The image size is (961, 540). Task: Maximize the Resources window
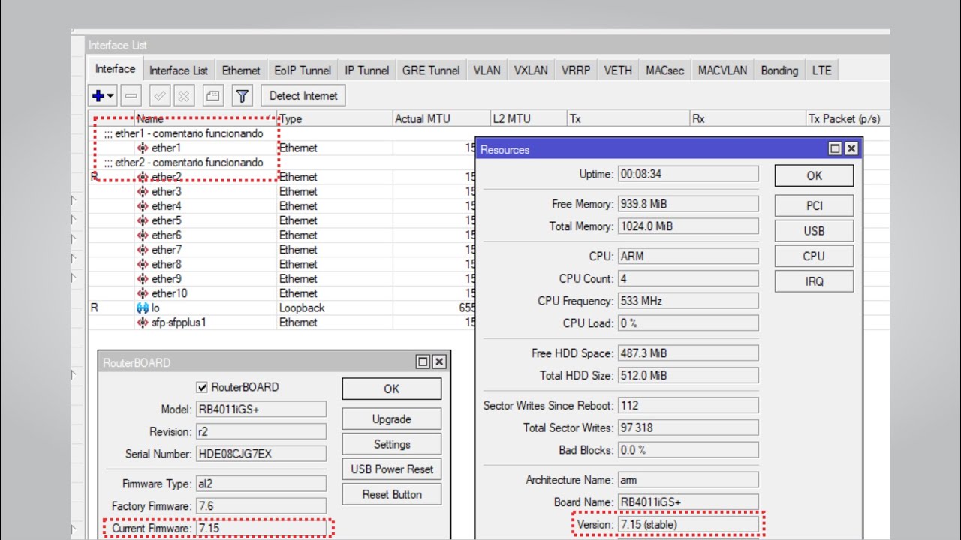(836, 149)
